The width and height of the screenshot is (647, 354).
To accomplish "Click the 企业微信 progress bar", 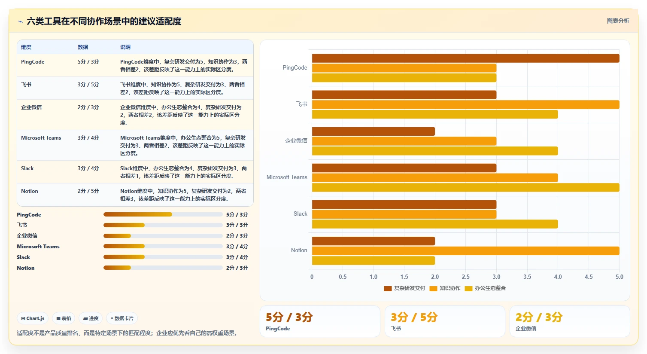I will 163,236.
